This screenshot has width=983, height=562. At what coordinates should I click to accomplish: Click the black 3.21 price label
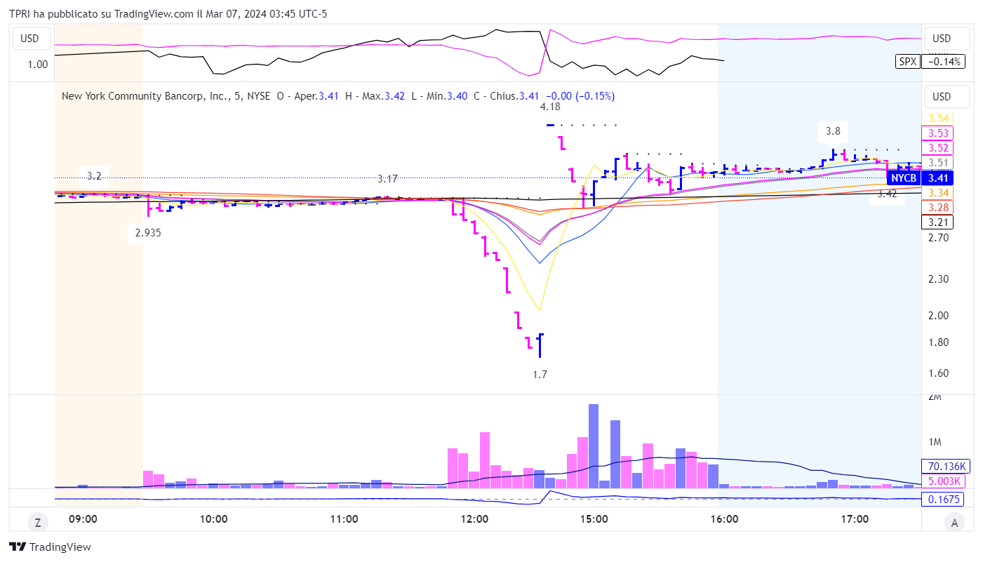938,222
